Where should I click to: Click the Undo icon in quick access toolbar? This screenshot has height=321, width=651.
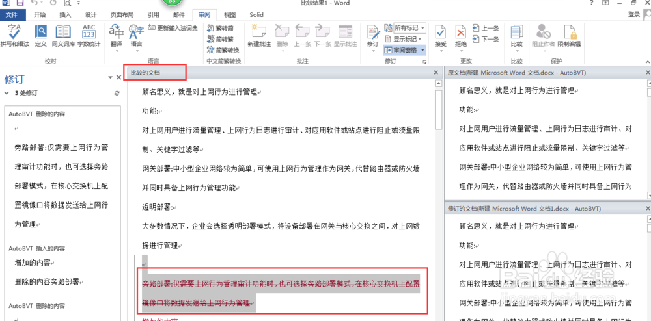36,3
